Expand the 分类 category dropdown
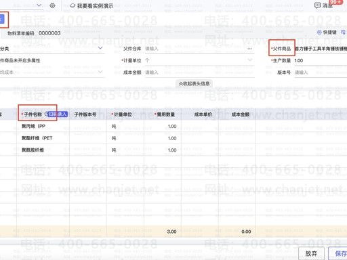Screen dimensions: 347x260 pyautogui.click(x=100, y=48)
